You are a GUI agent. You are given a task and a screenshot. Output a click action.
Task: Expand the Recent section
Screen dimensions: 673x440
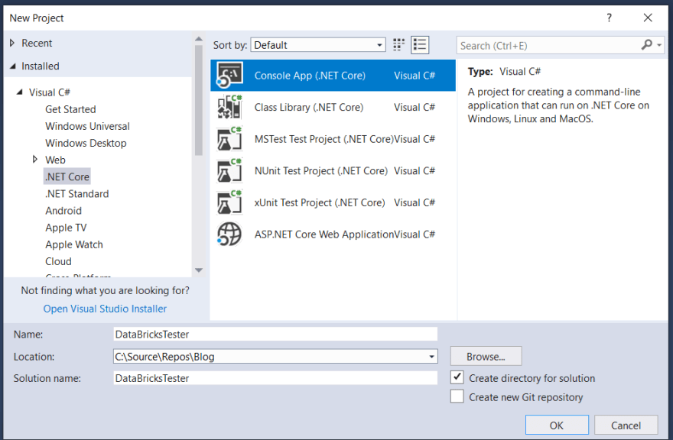coord(12,43)
